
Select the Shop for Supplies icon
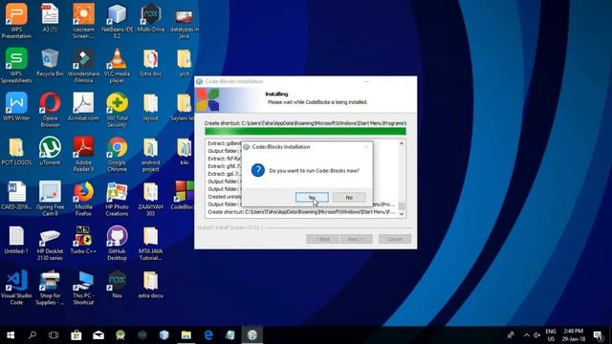(50, 287)
